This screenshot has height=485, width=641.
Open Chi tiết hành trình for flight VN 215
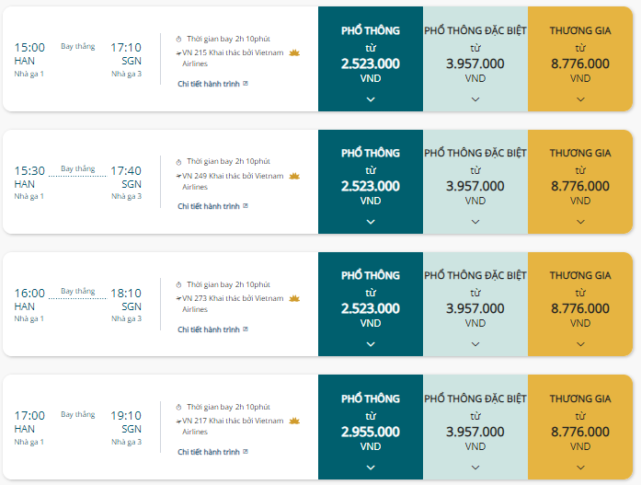pyautogui.click(x=209, y=84)
